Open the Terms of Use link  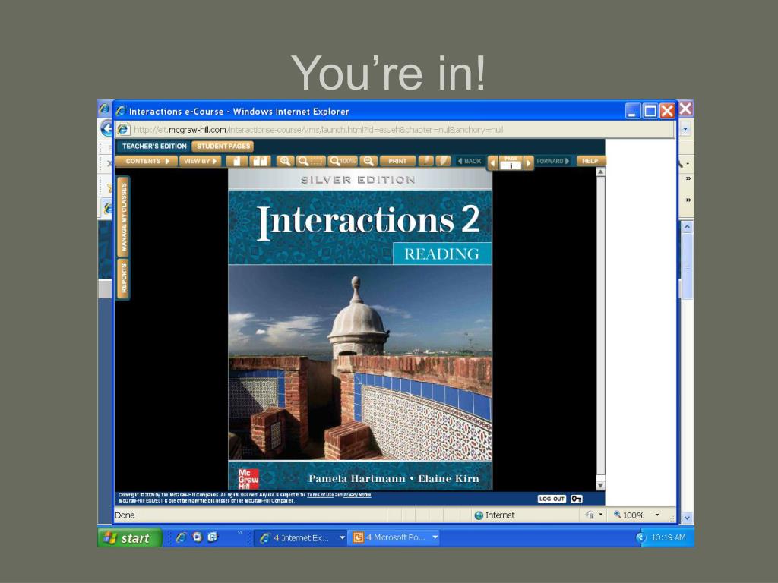click(320, 495)
